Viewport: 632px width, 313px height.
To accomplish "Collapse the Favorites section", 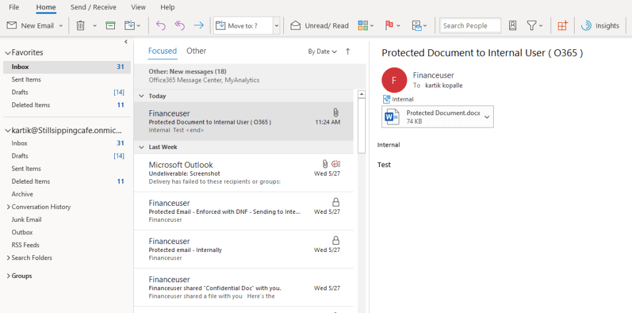I will [x=7, y=53].
